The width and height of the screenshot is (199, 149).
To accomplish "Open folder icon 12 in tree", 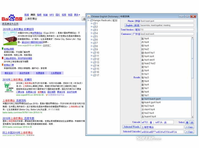I will (94, 59).
